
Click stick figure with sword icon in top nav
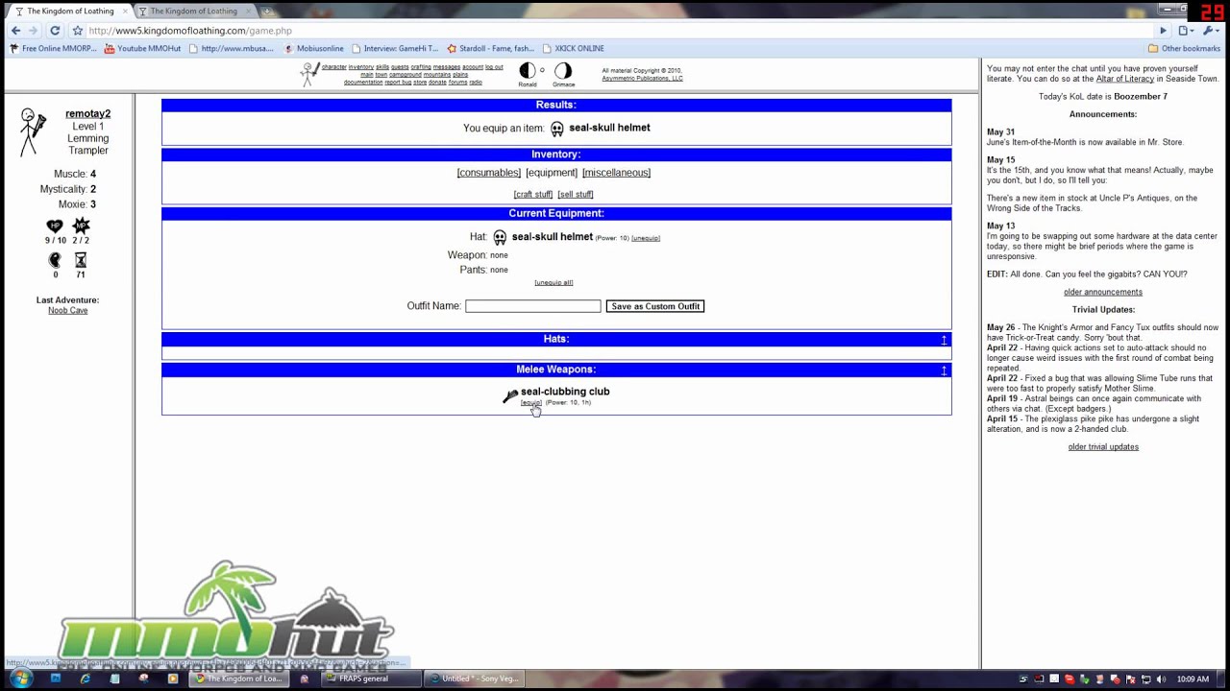[309, 74]
